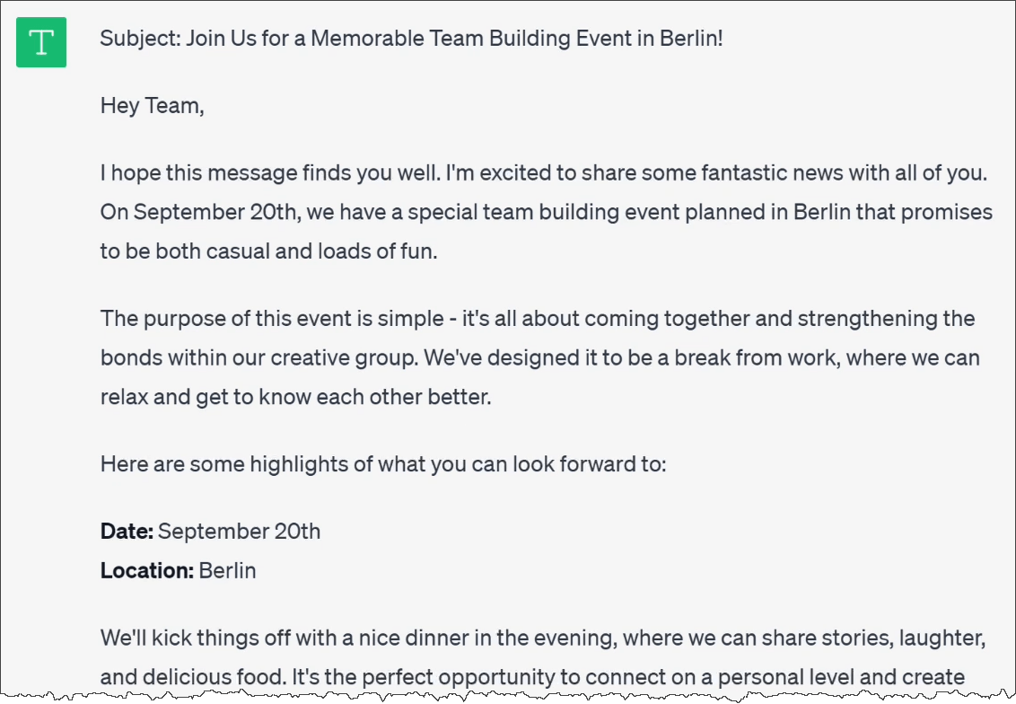The image size is (1016, 704).
Task: Click the line starting "I hope this message"
Action: click(543, 173)
